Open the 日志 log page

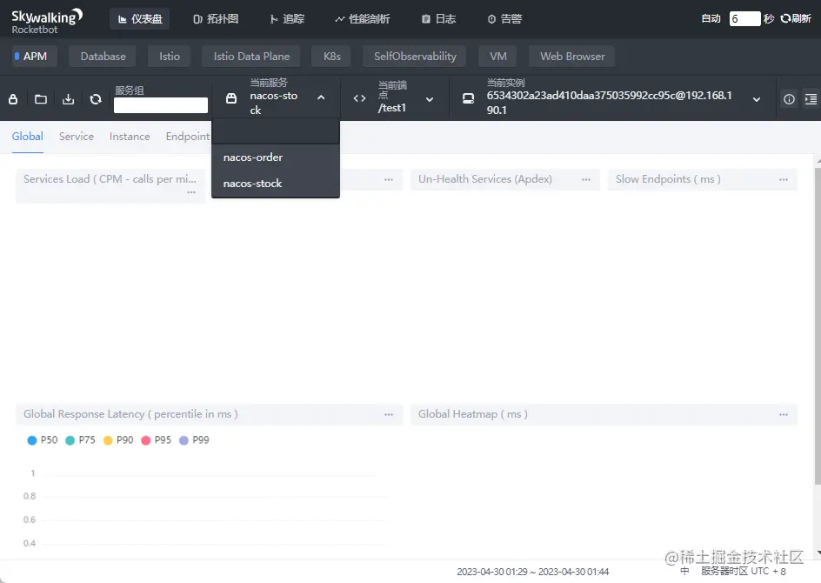pos(439,19)
